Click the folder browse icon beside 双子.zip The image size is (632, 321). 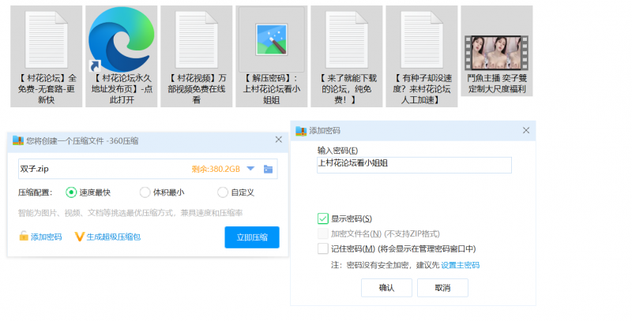[269, 169]
